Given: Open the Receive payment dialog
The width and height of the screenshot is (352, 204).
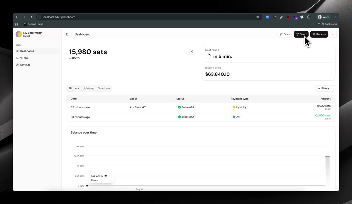Looking at the screenshot, I should pyautogui.click(x=319, y=34).
